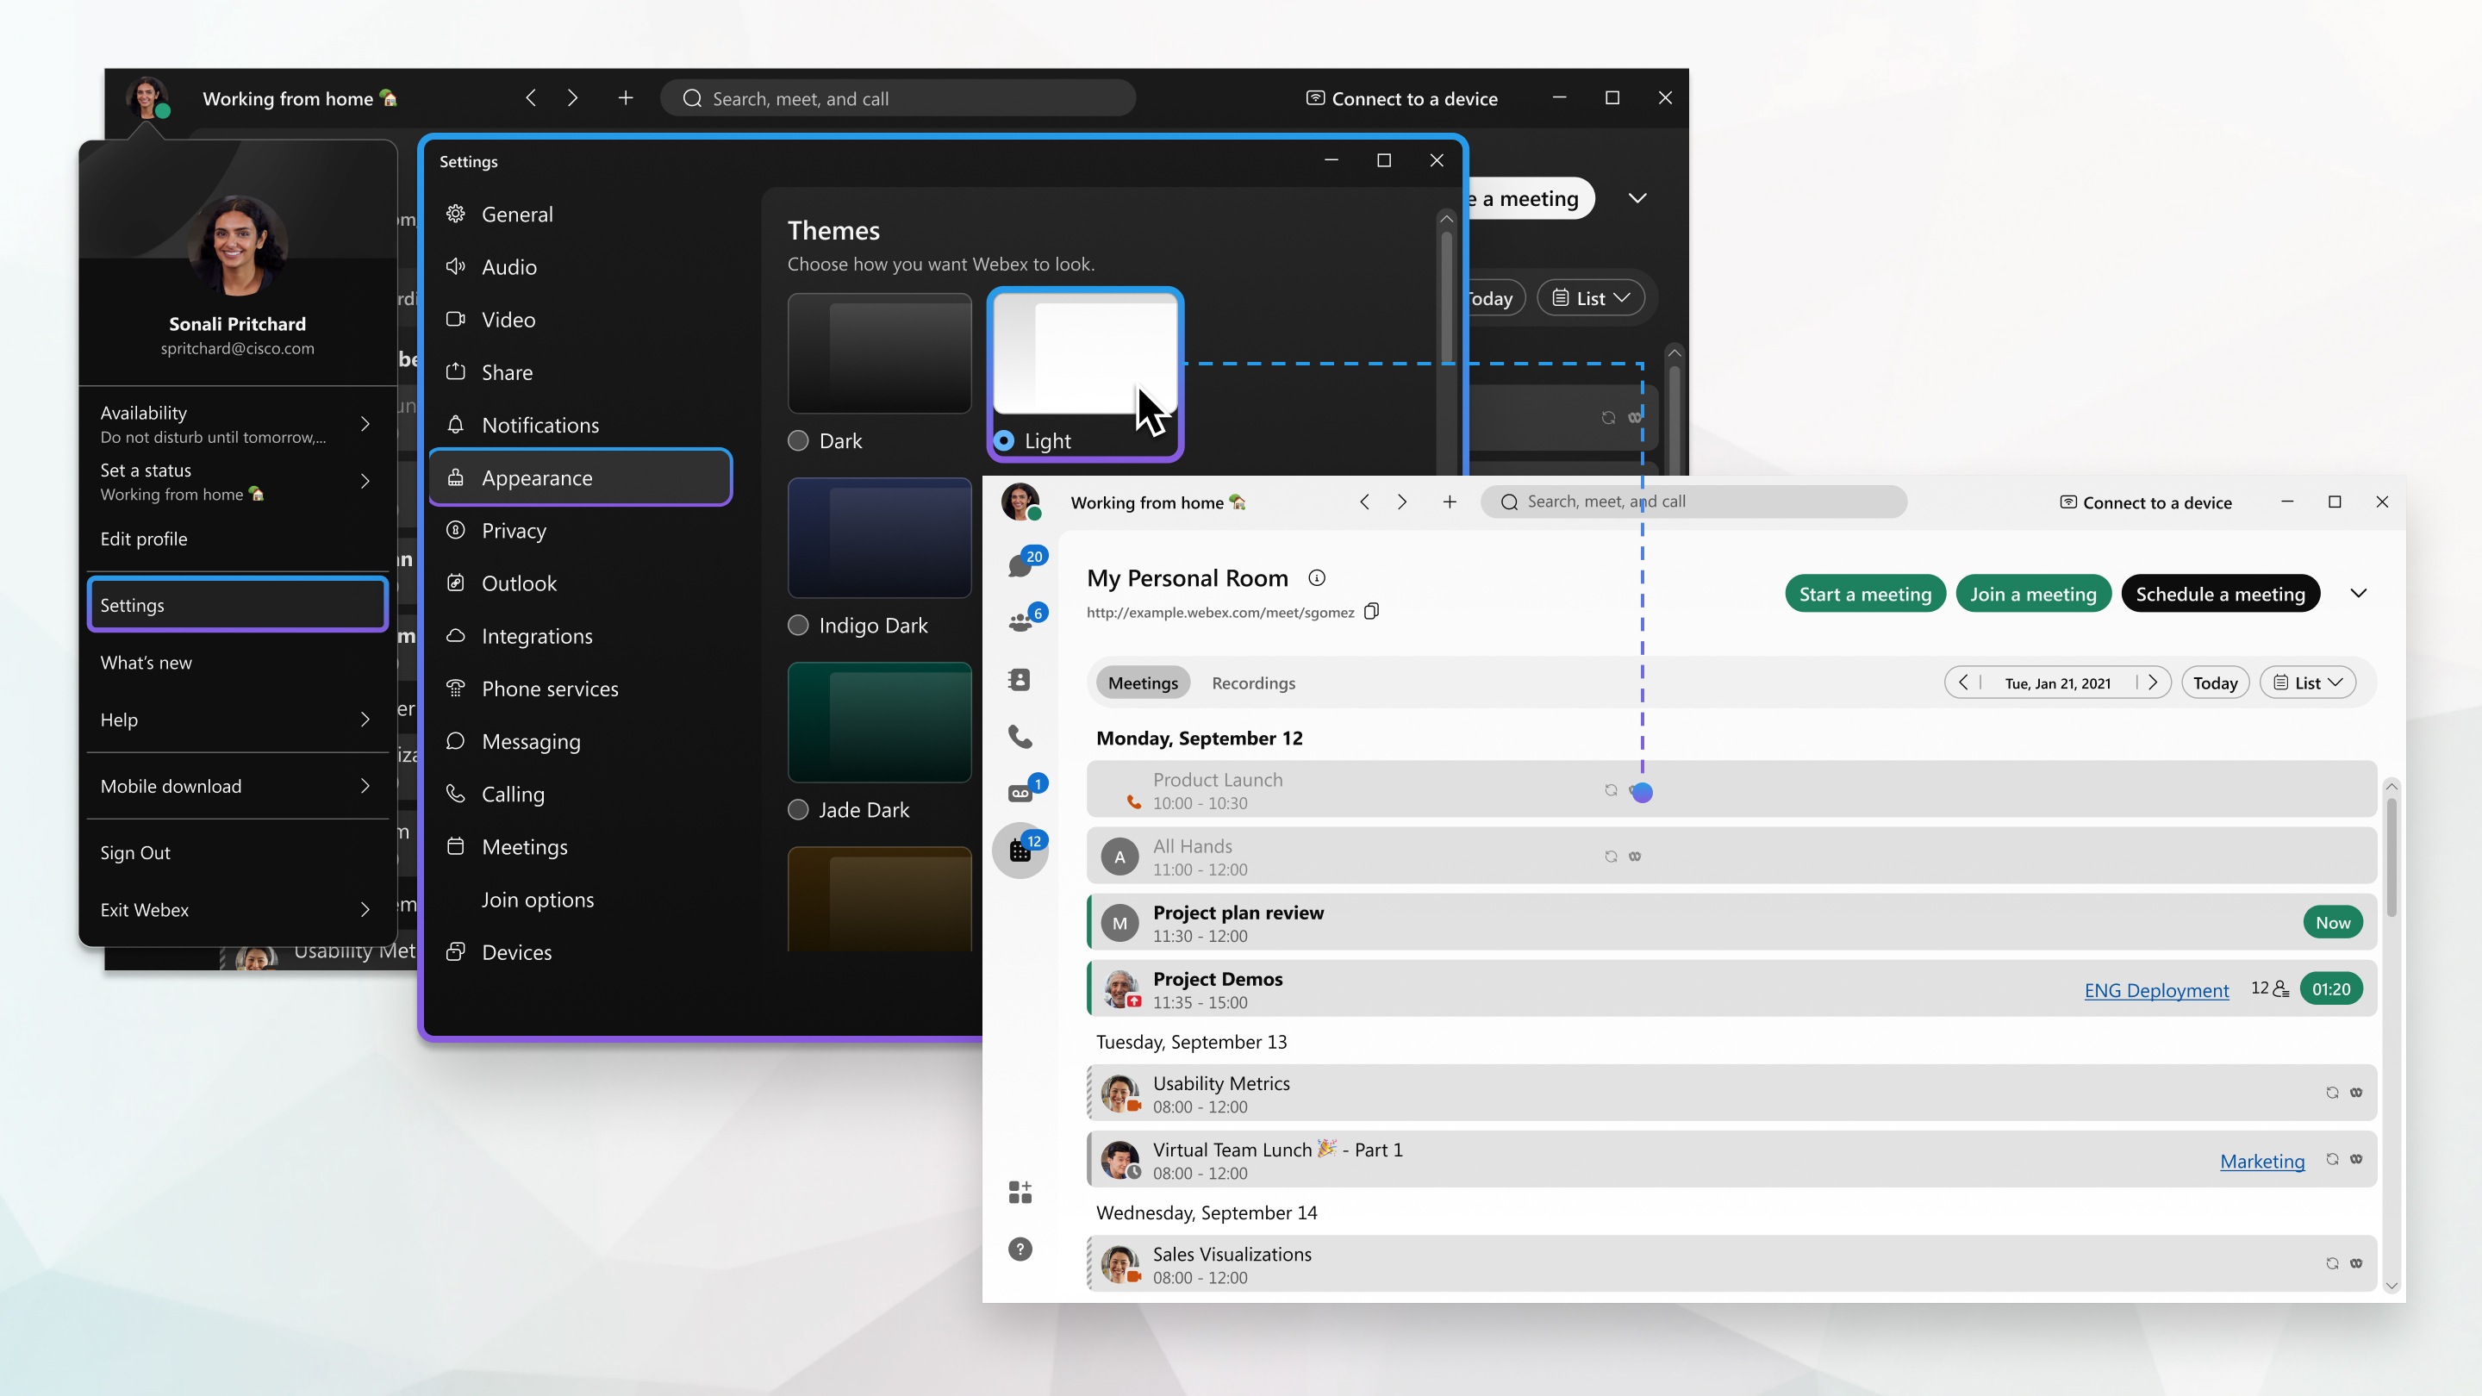Open the Teams icon in the sidebar

(x=1020, y=619)
